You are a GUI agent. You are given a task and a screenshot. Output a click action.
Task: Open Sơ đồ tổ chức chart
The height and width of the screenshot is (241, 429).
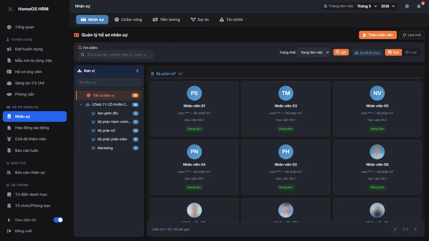pyautogui.click(x=367, y=53)
